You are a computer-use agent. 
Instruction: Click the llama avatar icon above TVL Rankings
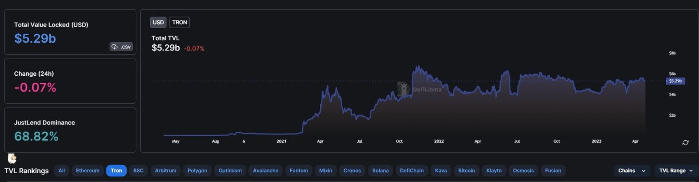12,158
